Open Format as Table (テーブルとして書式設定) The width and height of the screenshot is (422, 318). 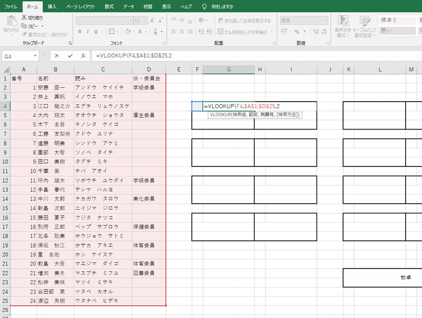365,26
